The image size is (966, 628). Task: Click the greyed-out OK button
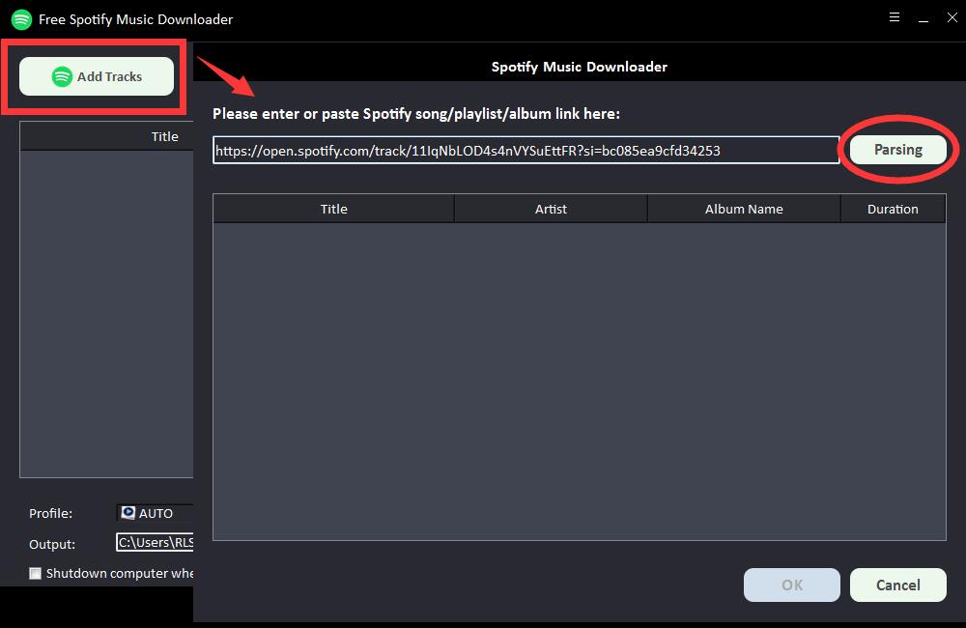coord(791,585)
